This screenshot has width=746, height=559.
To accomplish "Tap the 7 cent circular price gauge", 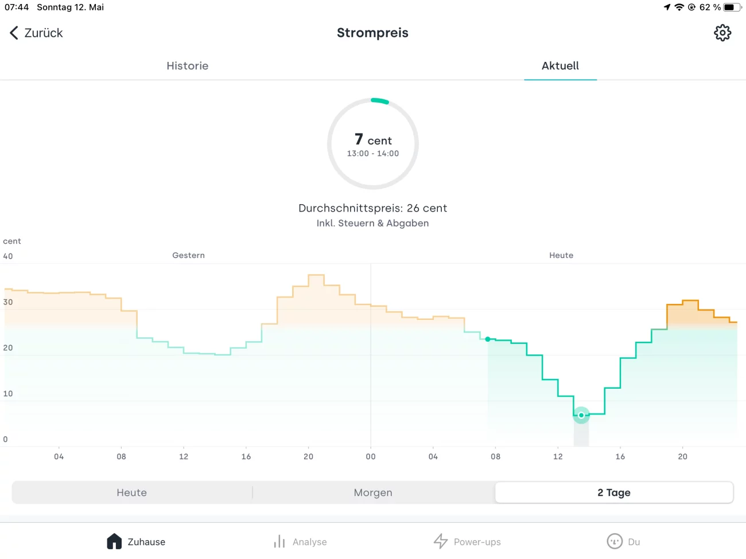I will click(373, 144).
